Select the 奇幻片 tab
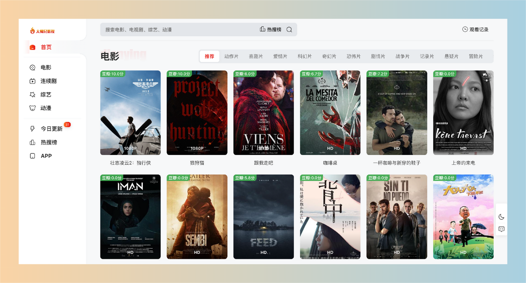This screenshot has height=283, width=526. pos(329,56)
